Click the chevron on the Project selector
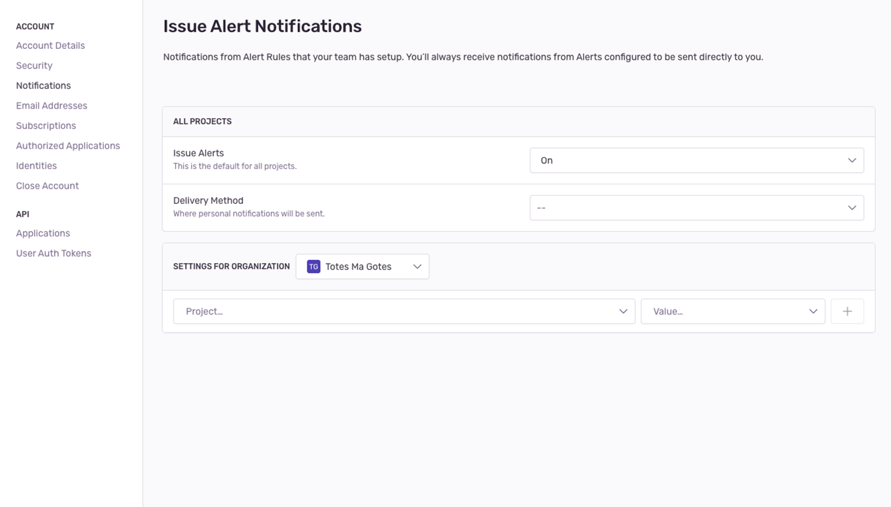891x507 pixels. coord(623,311)
